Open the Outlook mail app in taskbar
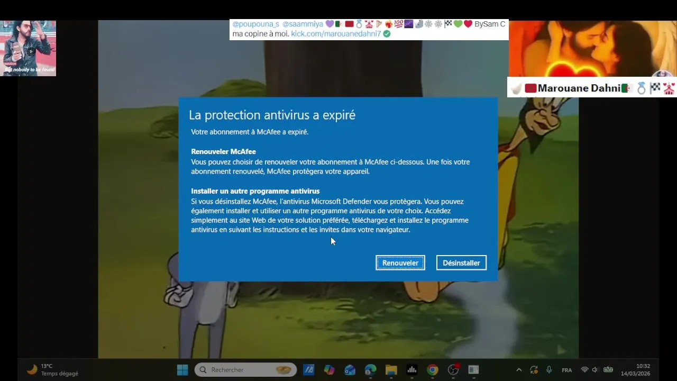Image resolution: width=677 pixels, height=381 pixels. coord(350,370)
